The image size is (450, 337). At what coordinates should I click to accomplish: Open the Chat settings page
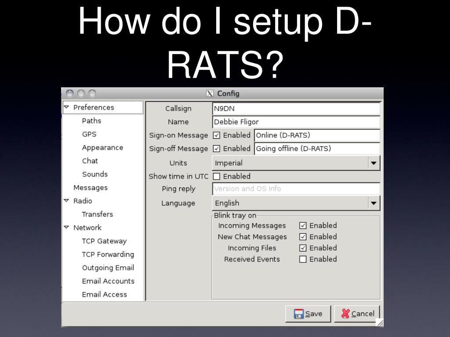[90, 161]
